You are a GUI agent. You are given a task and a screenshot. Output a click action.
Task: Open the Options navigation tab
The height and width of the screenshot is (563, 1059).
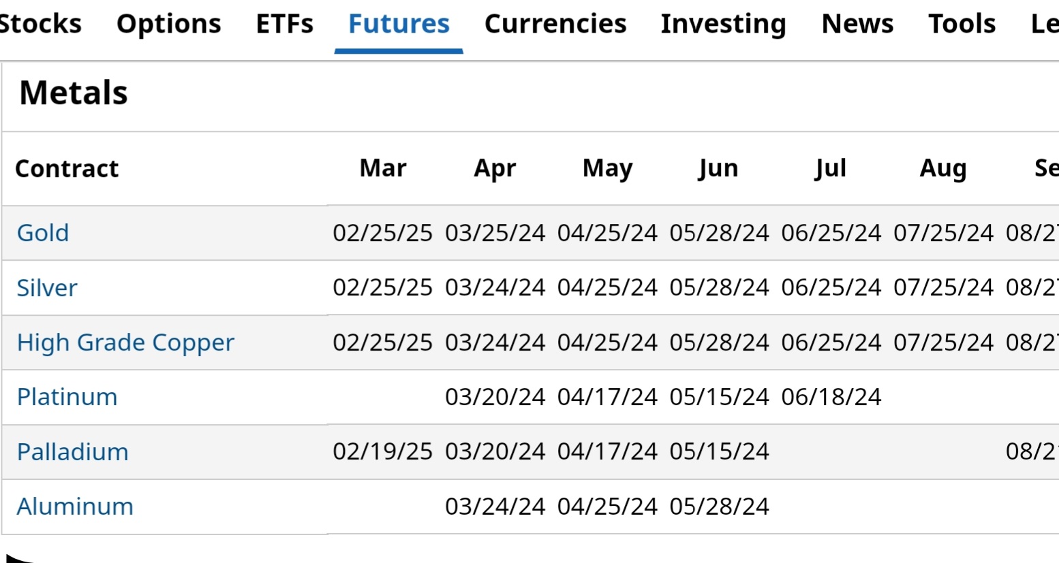click(168, 24)
